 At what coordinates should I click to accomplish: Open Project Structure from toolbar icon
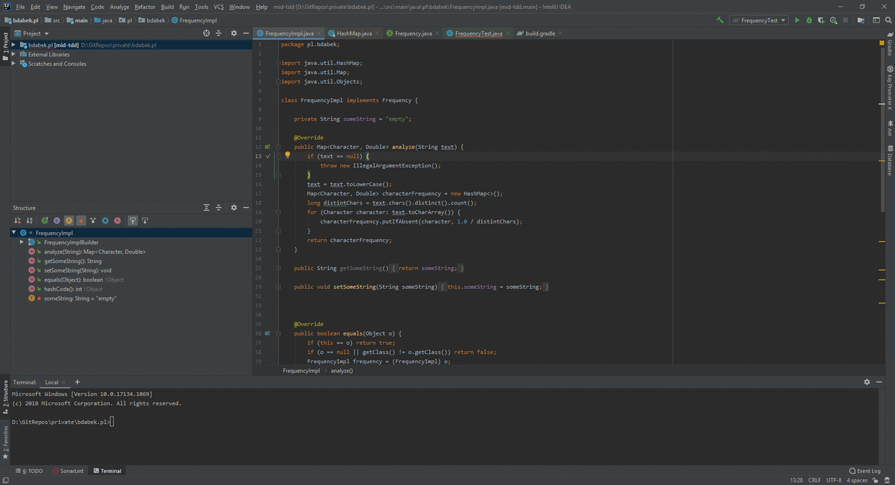[x=861, y=20]
